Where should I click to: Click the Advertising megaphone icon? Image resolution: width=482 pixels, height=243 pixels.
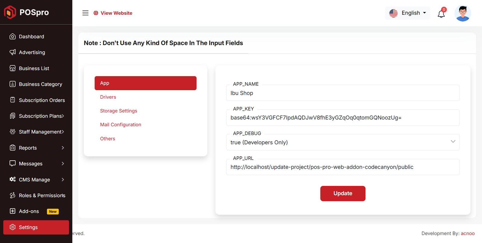click(x=12, y=52)
